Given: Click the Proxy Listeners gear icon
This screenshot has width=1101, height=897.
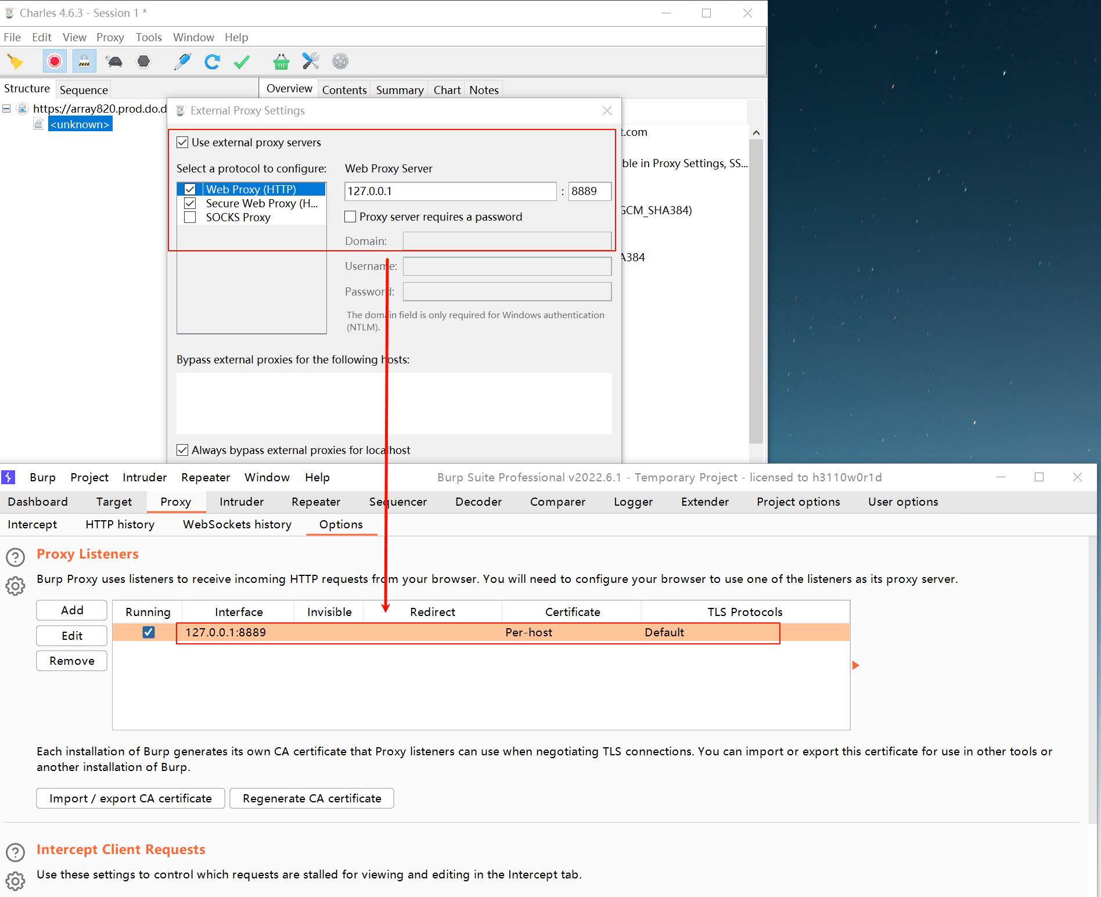Looking at the screenshot, I should [x=15, y=586].
